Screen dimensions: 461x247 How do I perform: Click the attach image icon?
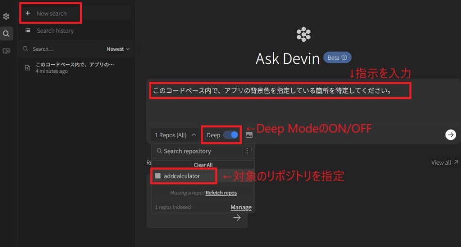click(249, 135)
